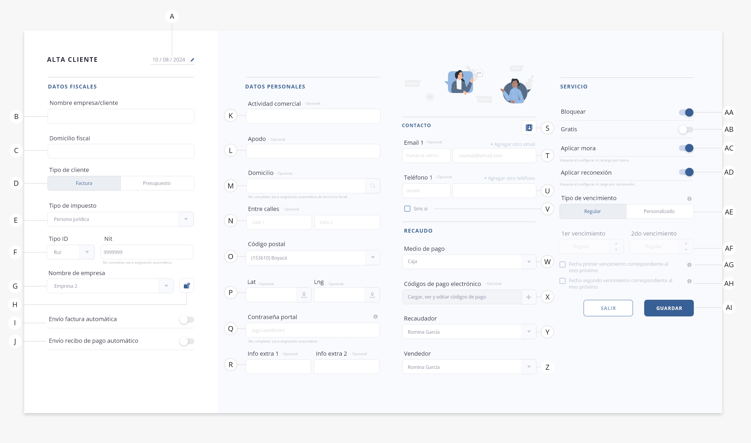Click the Lng location pin icon
This screenshot has width=751, height=443.
(x=372, y=295)
